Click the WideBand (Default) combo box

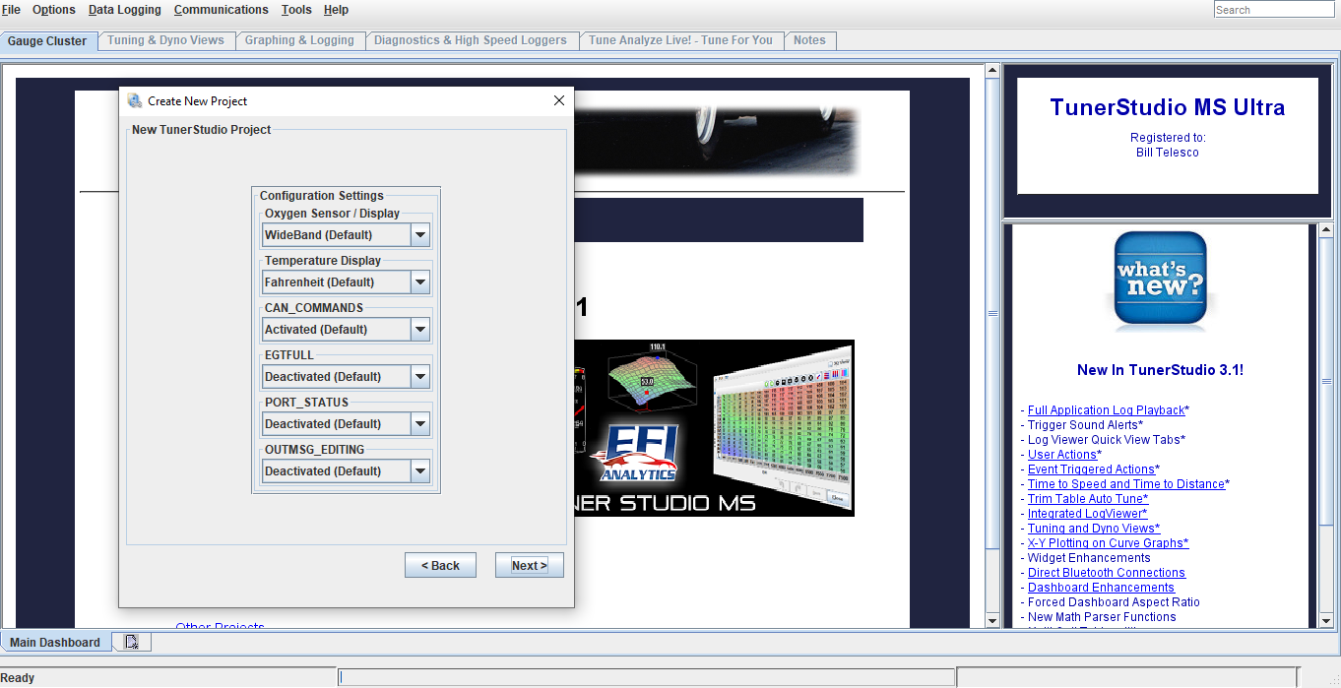pyautogui.click(x=346, y=235)
